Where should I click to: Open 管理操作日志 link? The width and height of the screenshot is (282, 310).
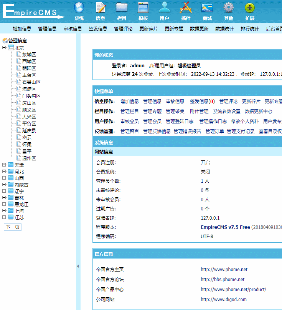point(213,121)
